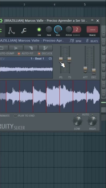Click the TS time stretch slider handle

click(x=69, y=60)
